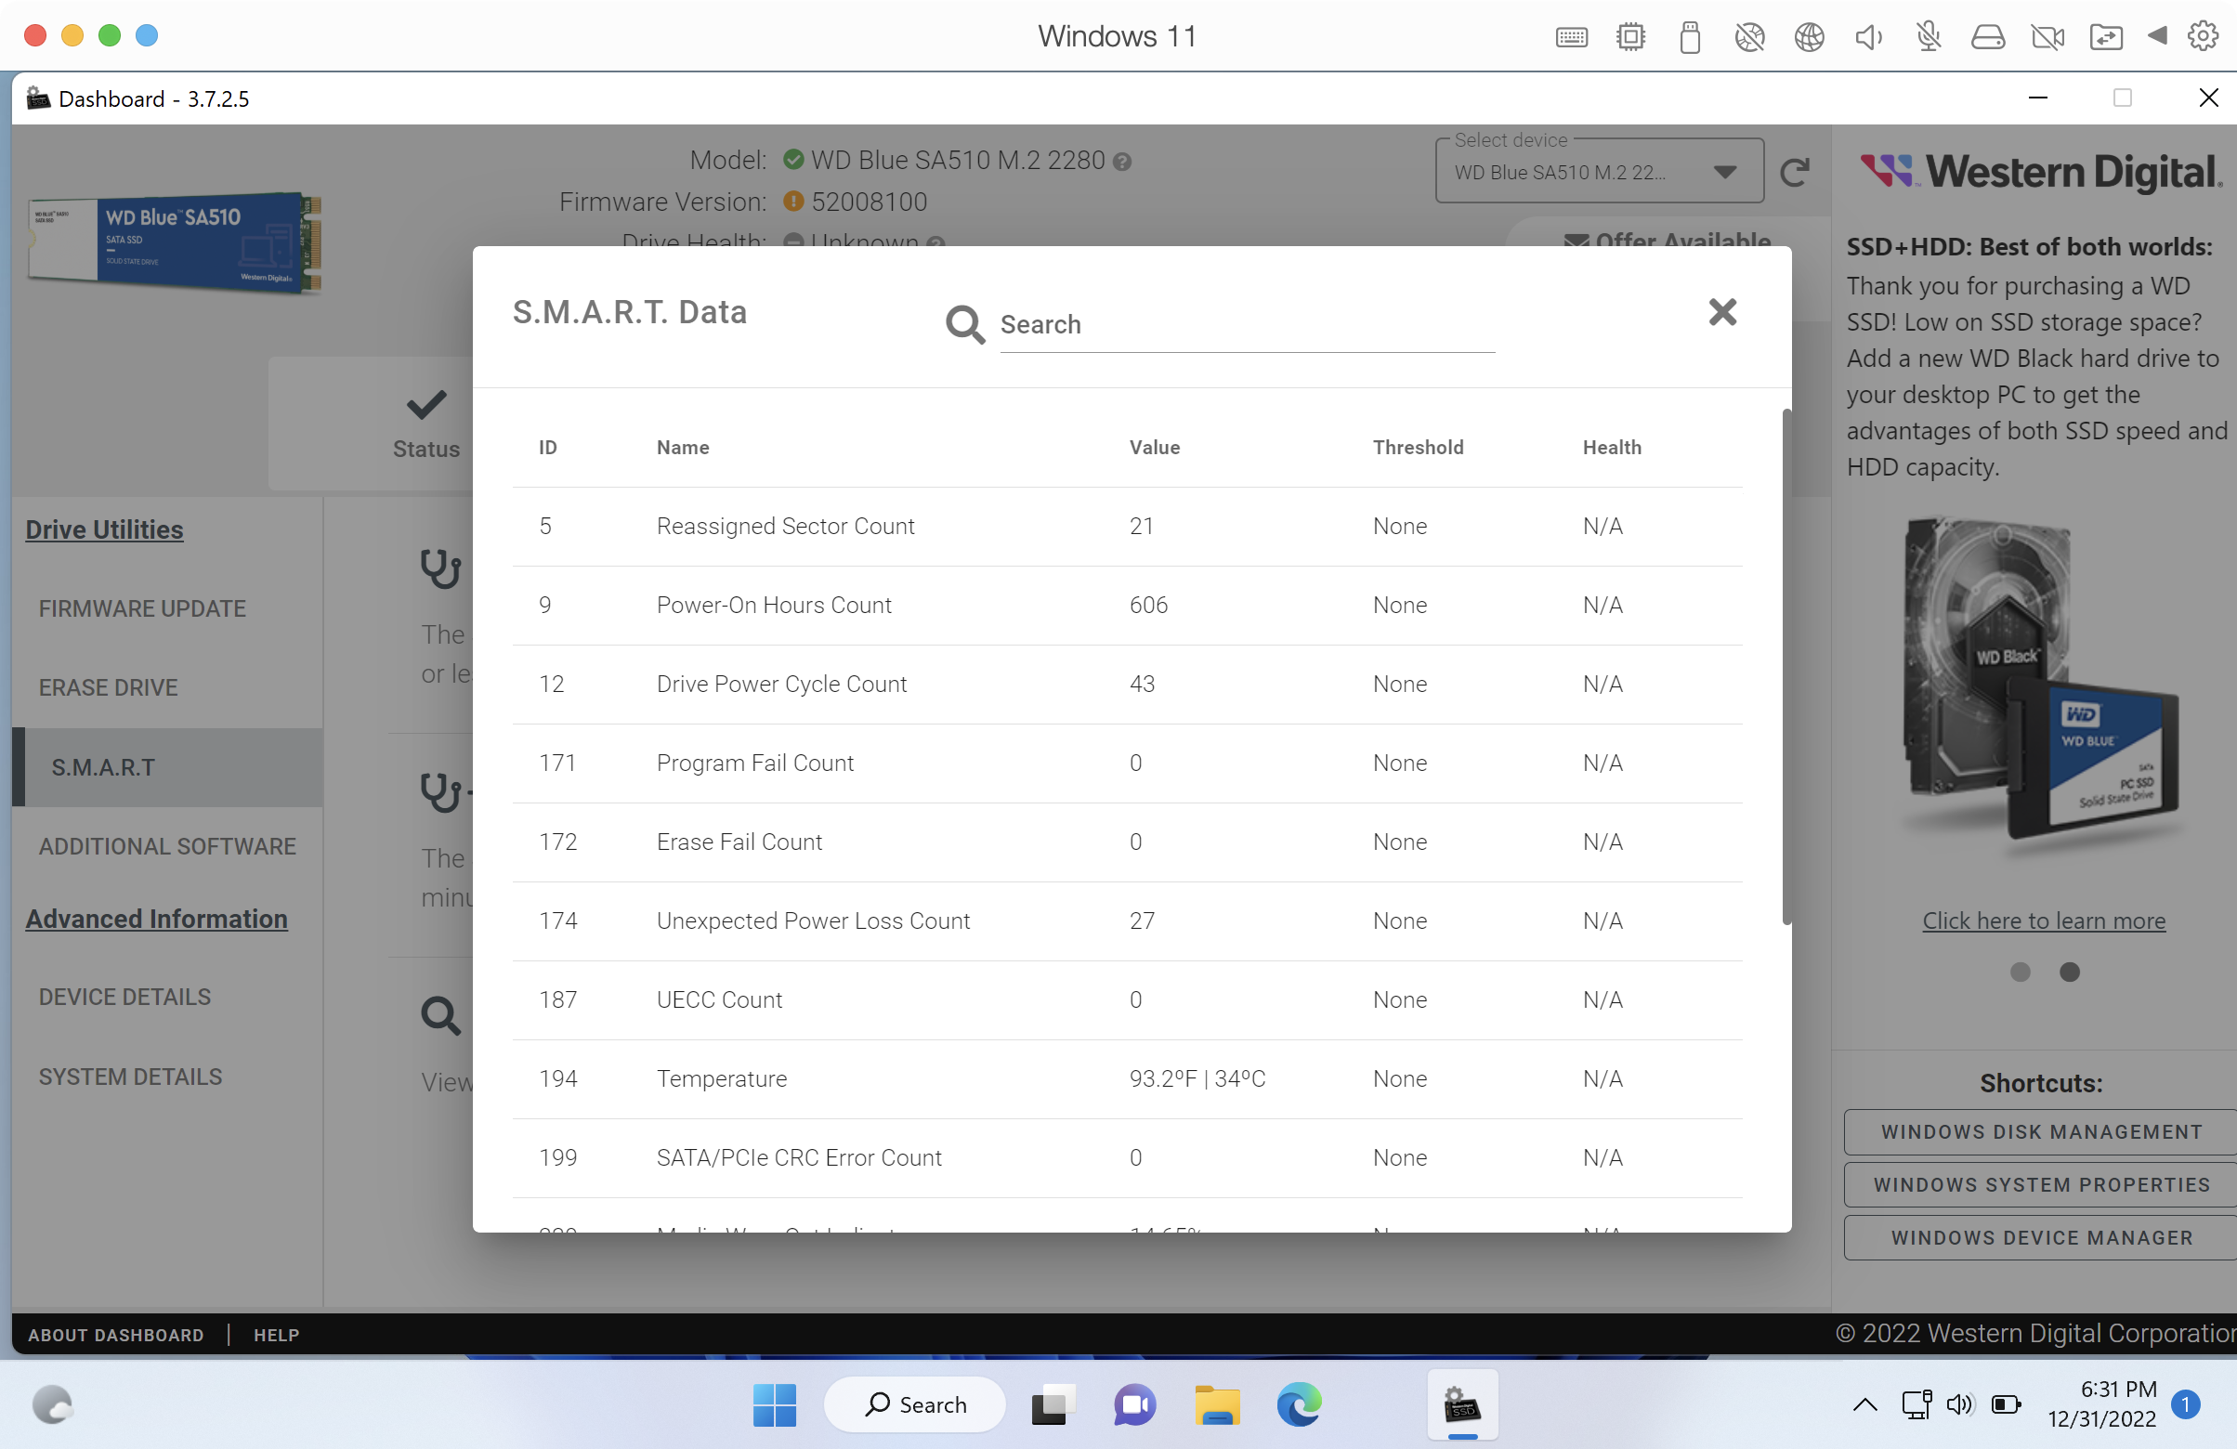Open DEVICE DETAILS section
Image resolution: width=2237 pixels, height=1449 pixels.
pyautogui.click(x=125, y=997)
